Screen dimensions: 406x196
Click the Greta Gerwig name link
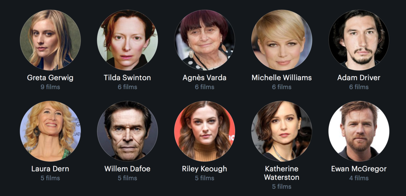50,78
